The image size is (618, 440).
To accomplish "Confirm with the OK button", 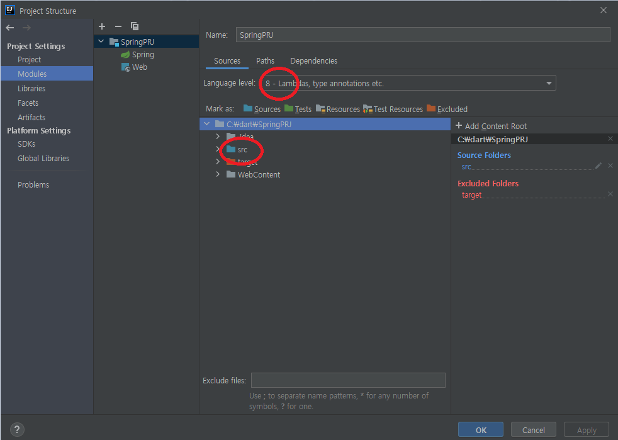I will pos(480,430).
